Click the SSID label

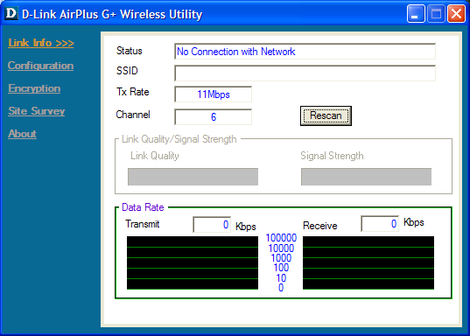click(127, 71)
